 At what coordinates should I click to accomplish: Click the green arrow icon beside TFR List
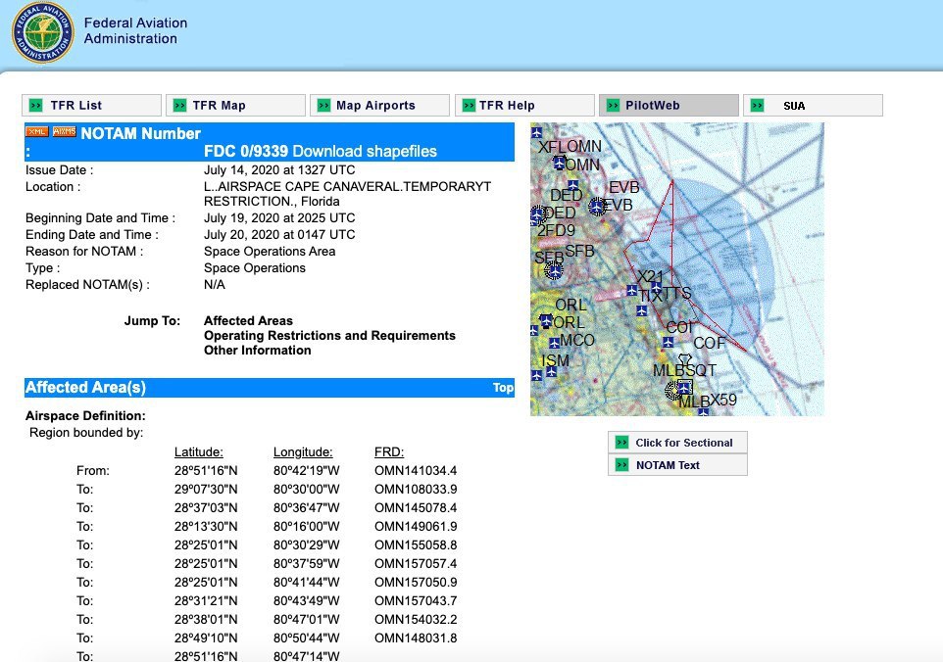coord(36,105)
